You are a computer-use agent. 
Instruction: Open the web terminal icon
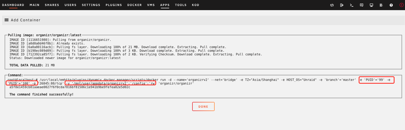pyautogui.click(x=352, y=5)
